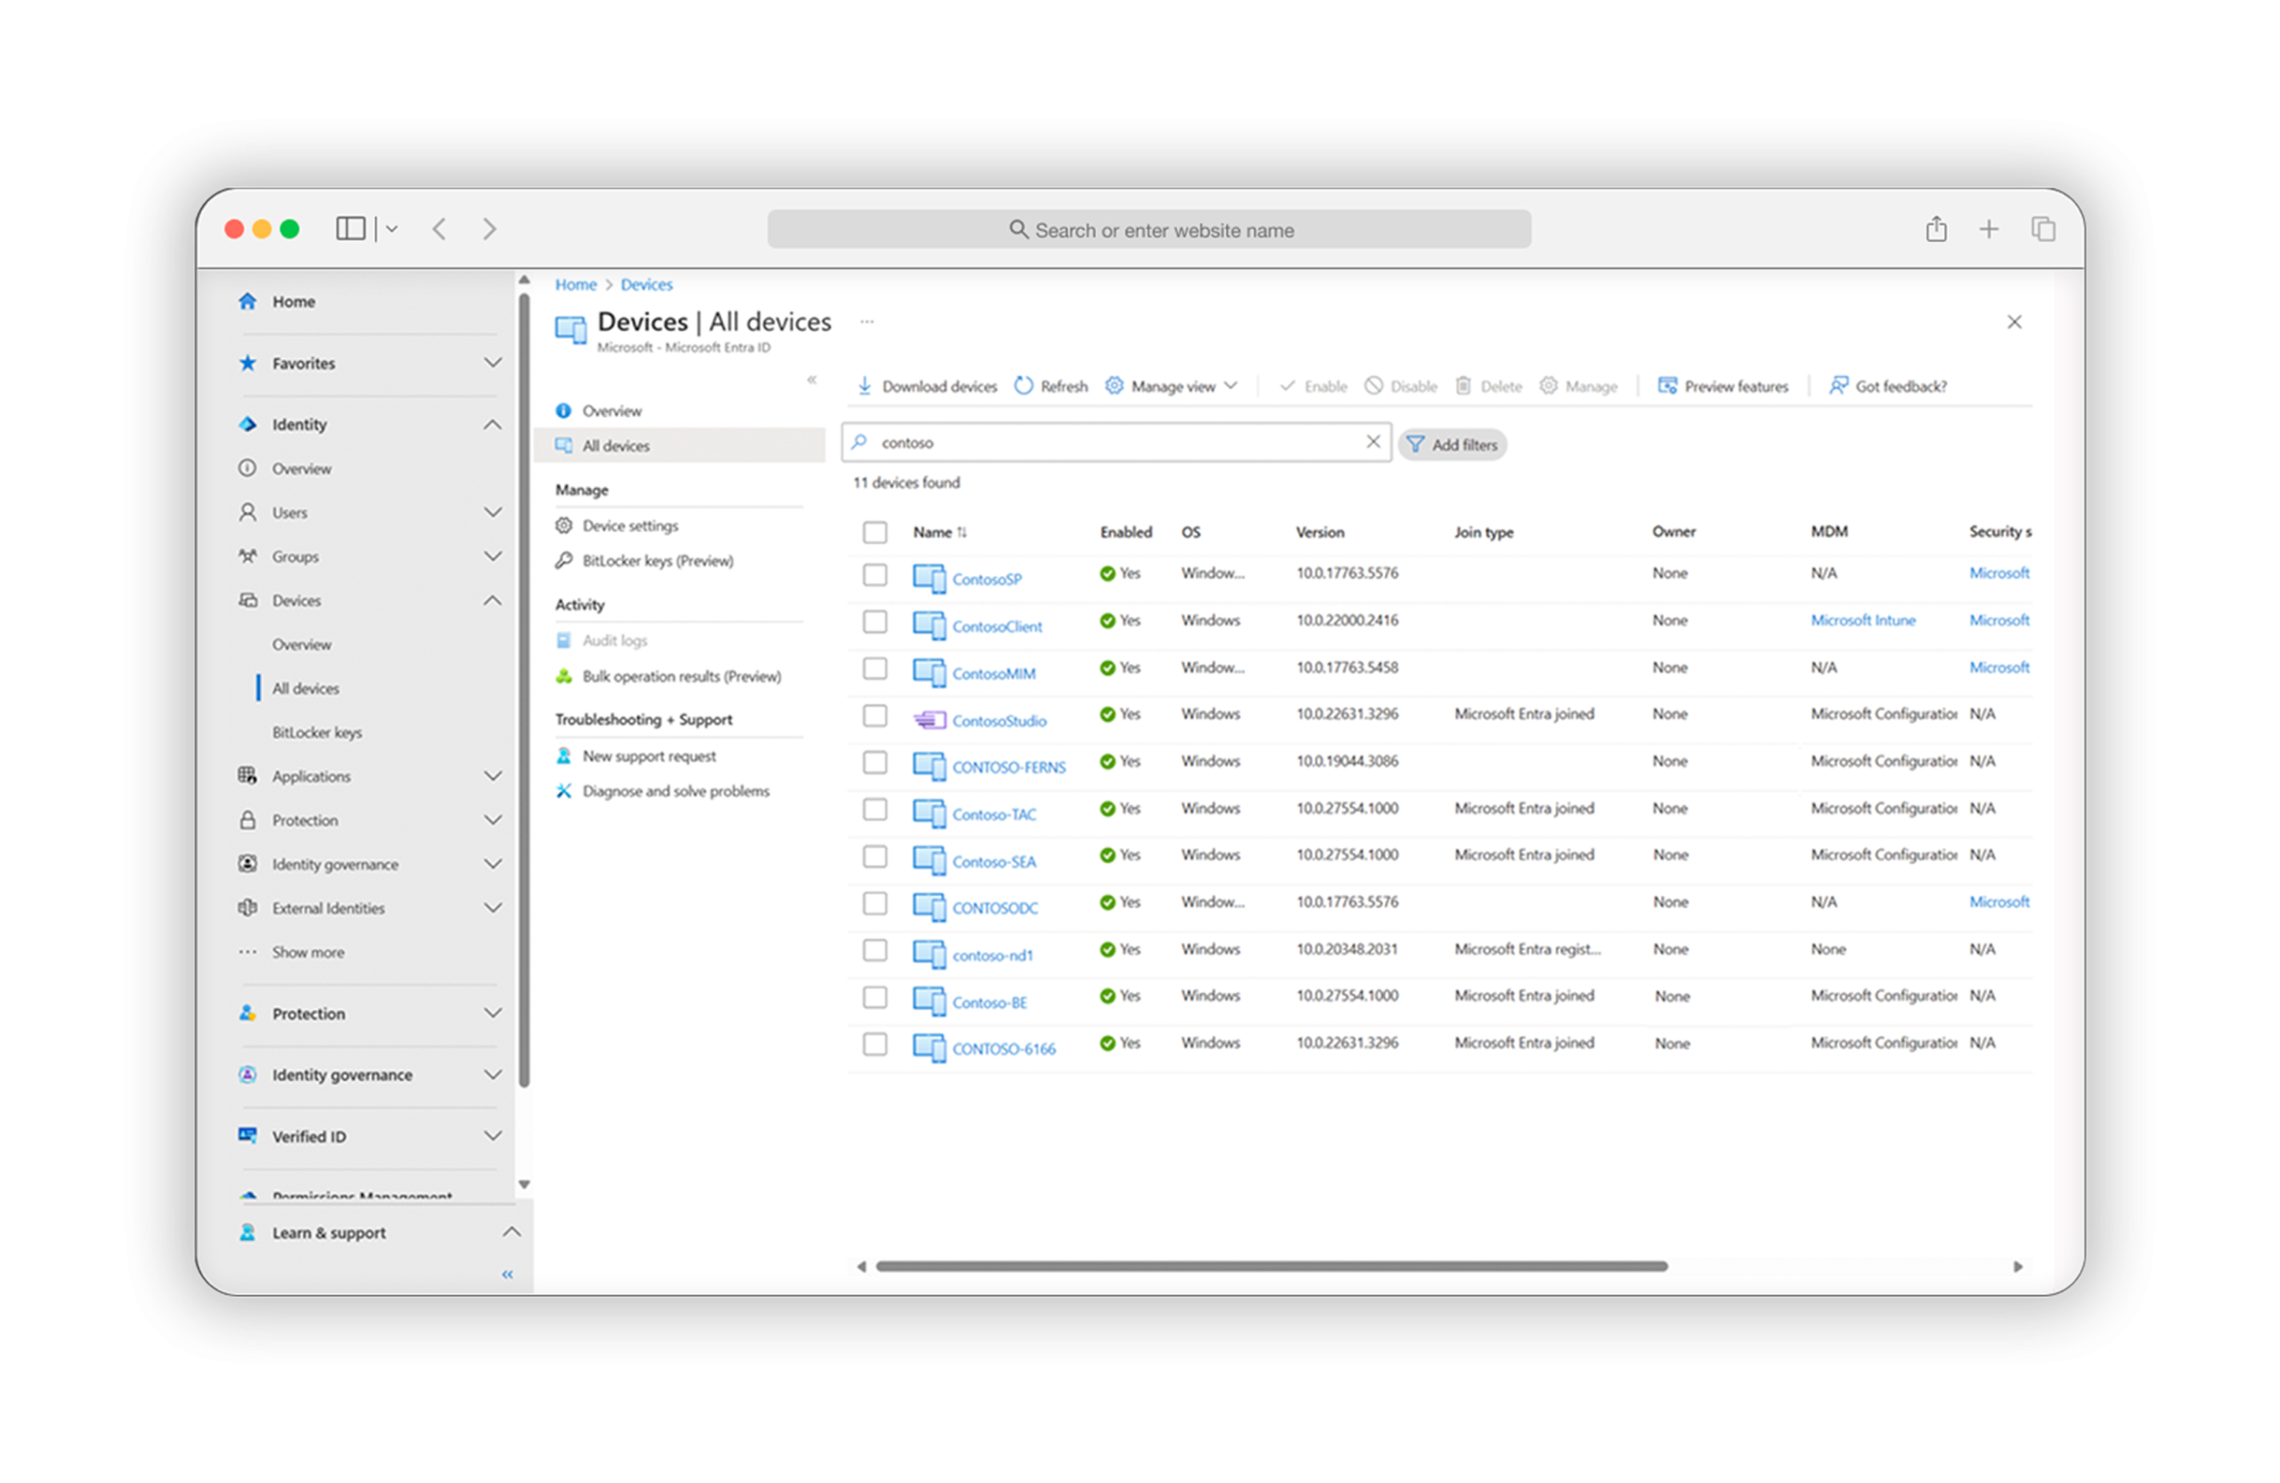Check the ContosoSP device checkbox
The image size is (2280, 1483).
click(x=875, y=574)
